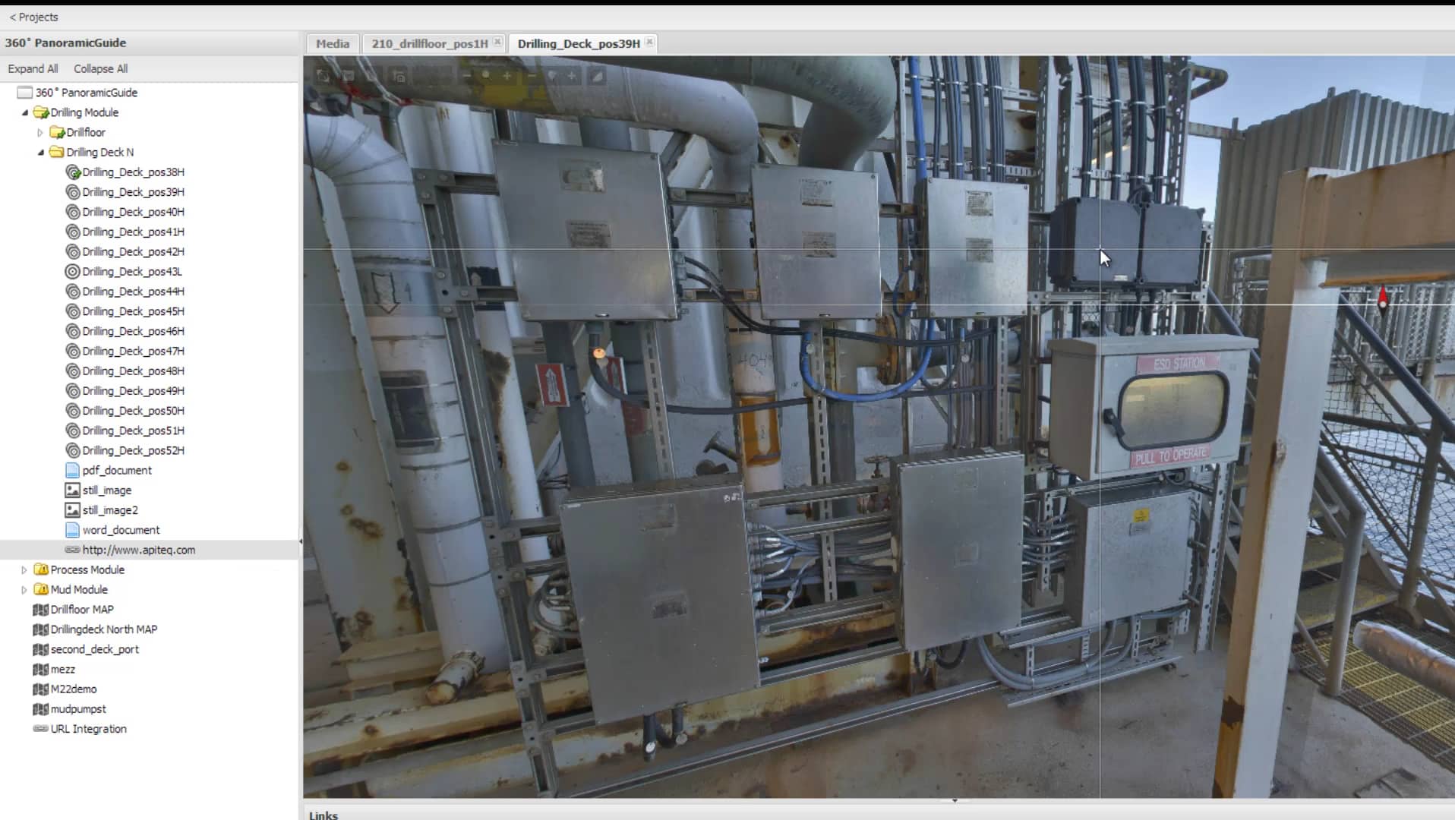The height and width of the screenshot is (820, 1455).
Task: Click the minus control to reduce panorama zoom
Action: point(466,76)
